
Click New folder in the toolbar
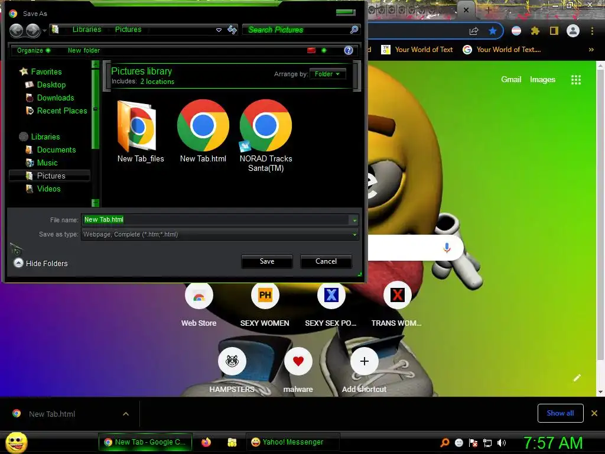[x=84, y=50]
